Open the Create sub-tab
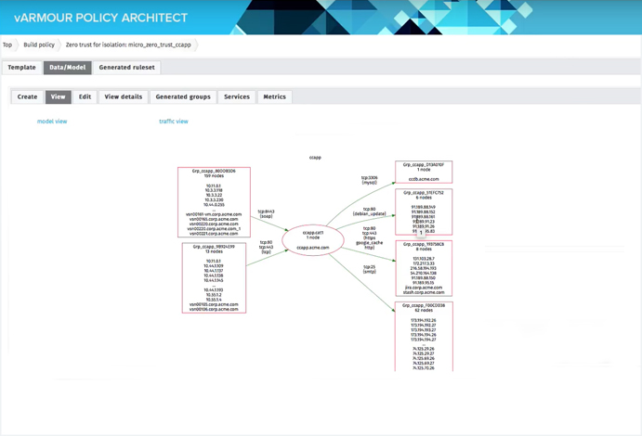The width and height of the screenshot is (642, 436). click(28, 96)
